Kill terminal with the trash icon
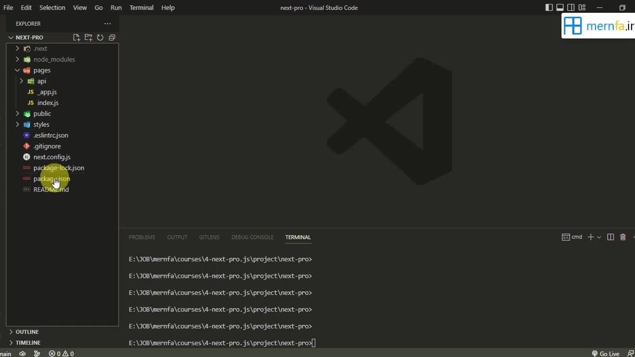Screen dimensions: 635x357 tap(623, 237)
